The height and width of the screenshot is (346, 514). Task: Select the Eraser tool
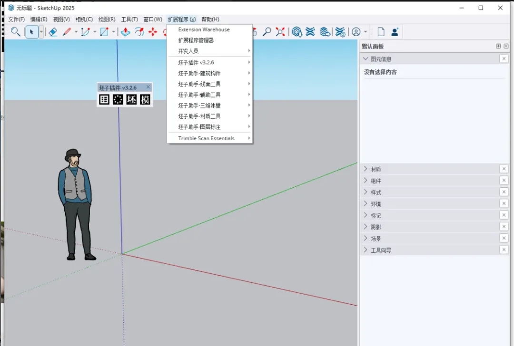pyautogui.click(x=53, y=32)
